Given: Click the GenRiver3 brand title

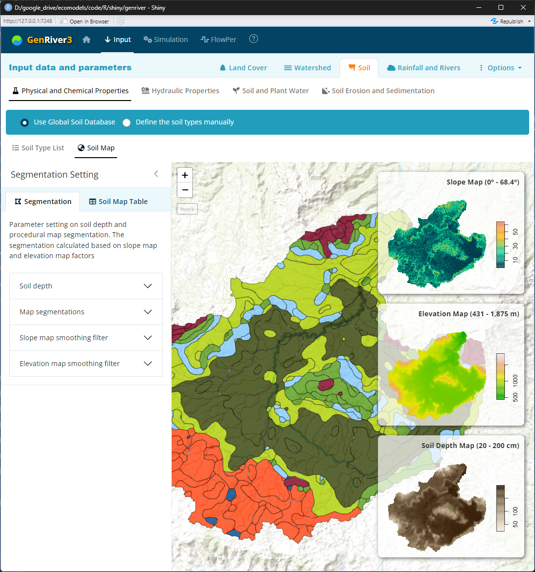Looking at the screenshot, I should point(50,40).
